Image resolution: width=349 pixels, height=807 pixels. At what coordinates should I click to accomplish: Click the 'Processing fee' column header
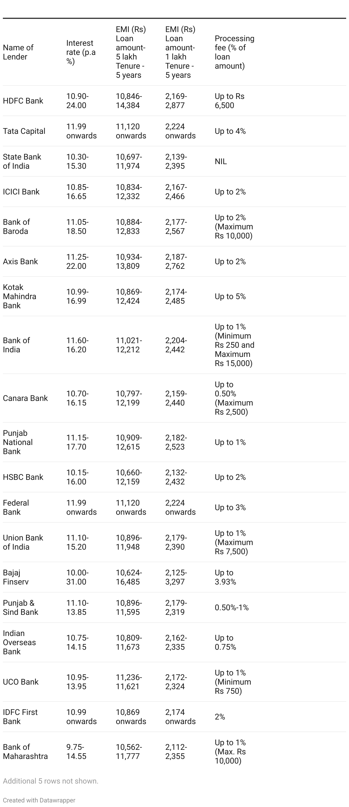234,52
